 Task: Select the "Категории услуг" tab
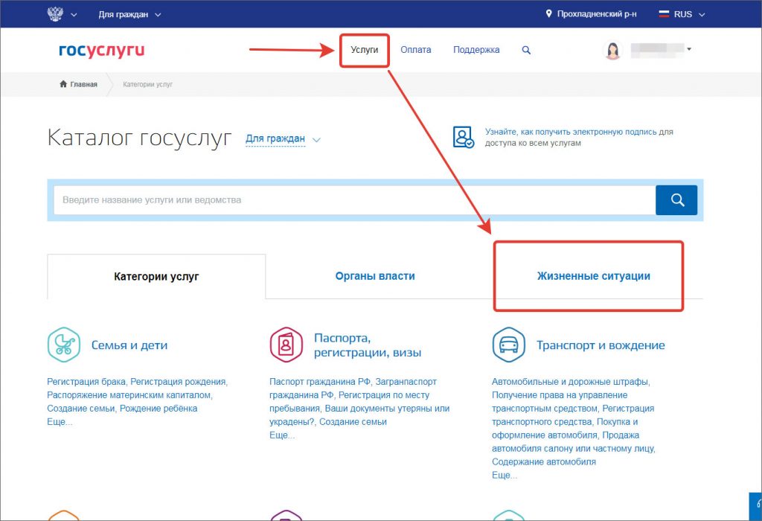pyautogui.click(x=156, y=277)
